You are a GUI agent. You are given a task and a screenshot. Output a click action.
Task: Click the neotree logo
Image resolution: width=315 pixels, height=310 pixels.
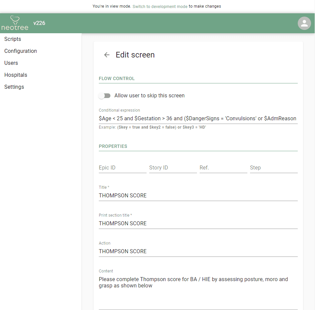[15, 23]
